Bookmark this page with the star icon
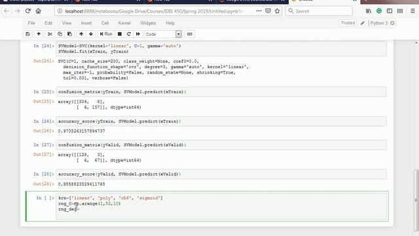 (x=278, y=11)
